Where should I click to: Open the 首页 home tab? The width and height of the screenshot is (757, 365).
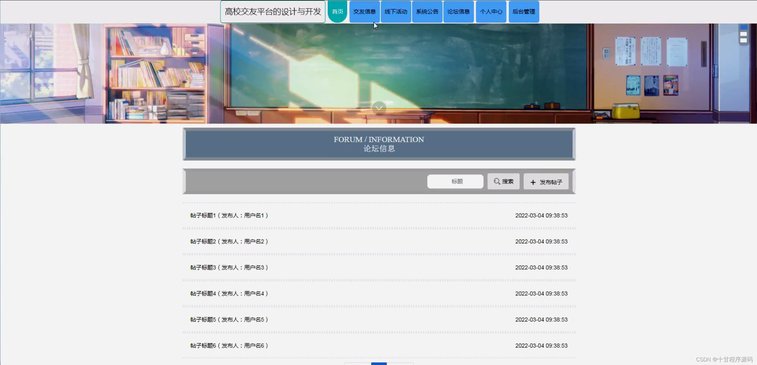point(337,12)
